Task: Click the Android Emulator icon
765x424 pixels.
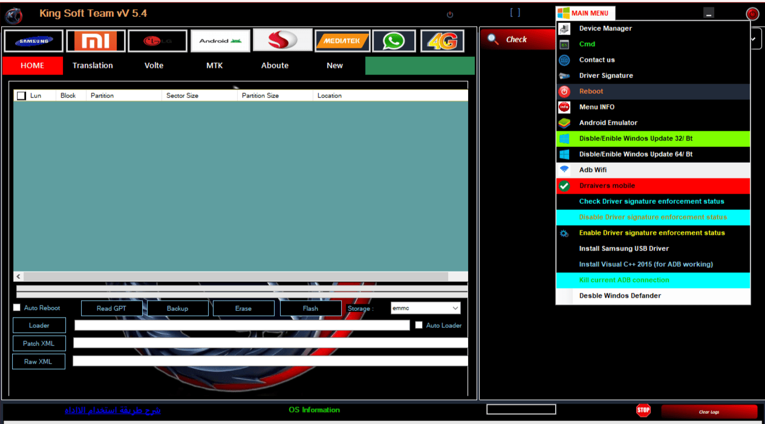Action: click(564, 123)
